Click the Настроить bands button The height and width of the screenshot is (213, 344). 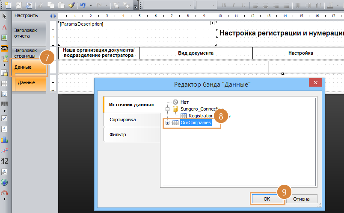coord(26,15)
